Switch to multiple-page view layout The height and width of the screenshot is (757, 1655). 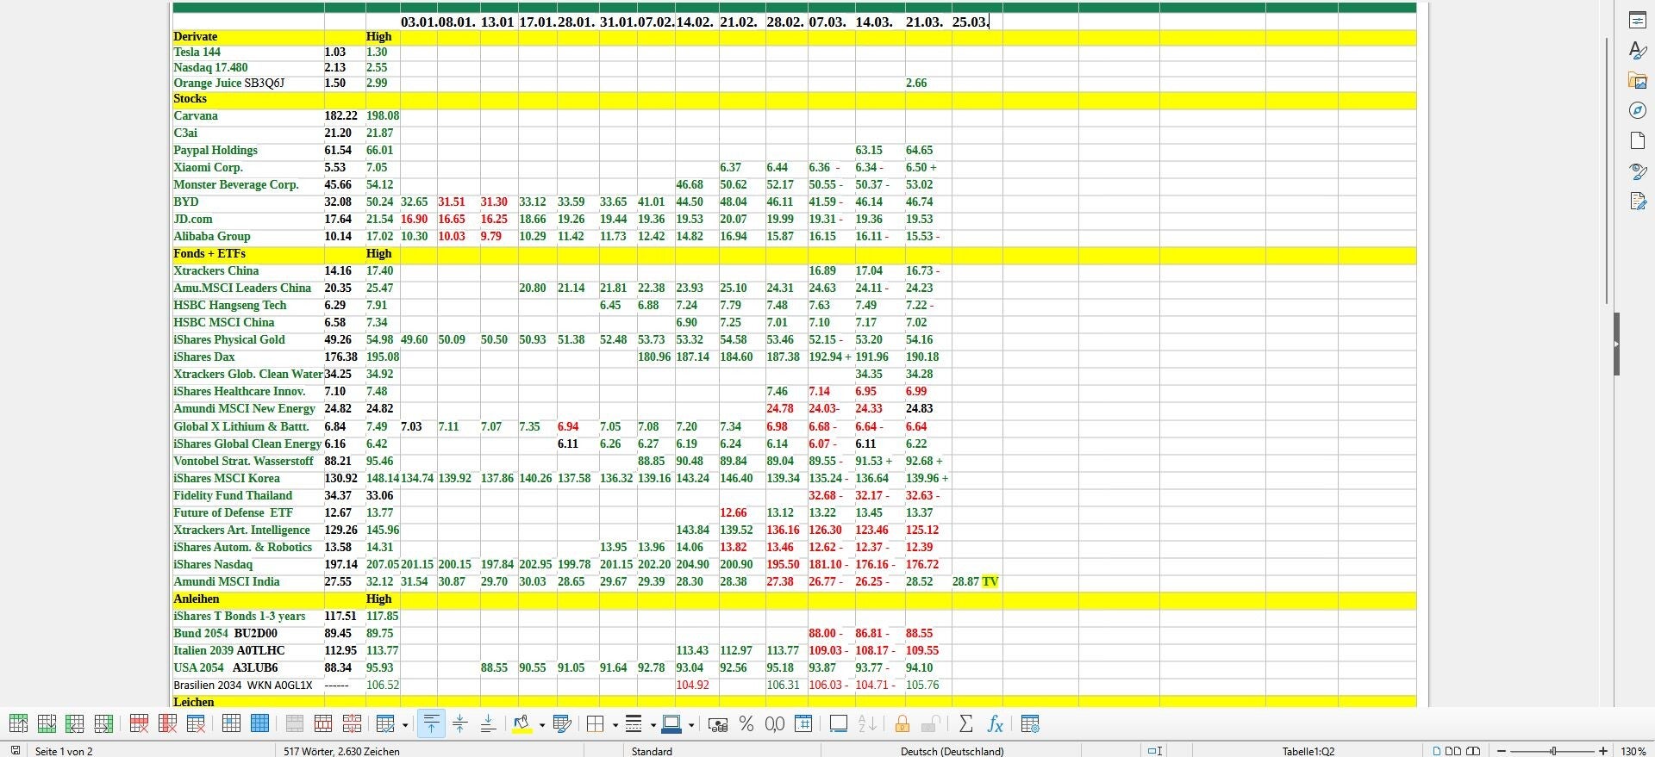1453,751
